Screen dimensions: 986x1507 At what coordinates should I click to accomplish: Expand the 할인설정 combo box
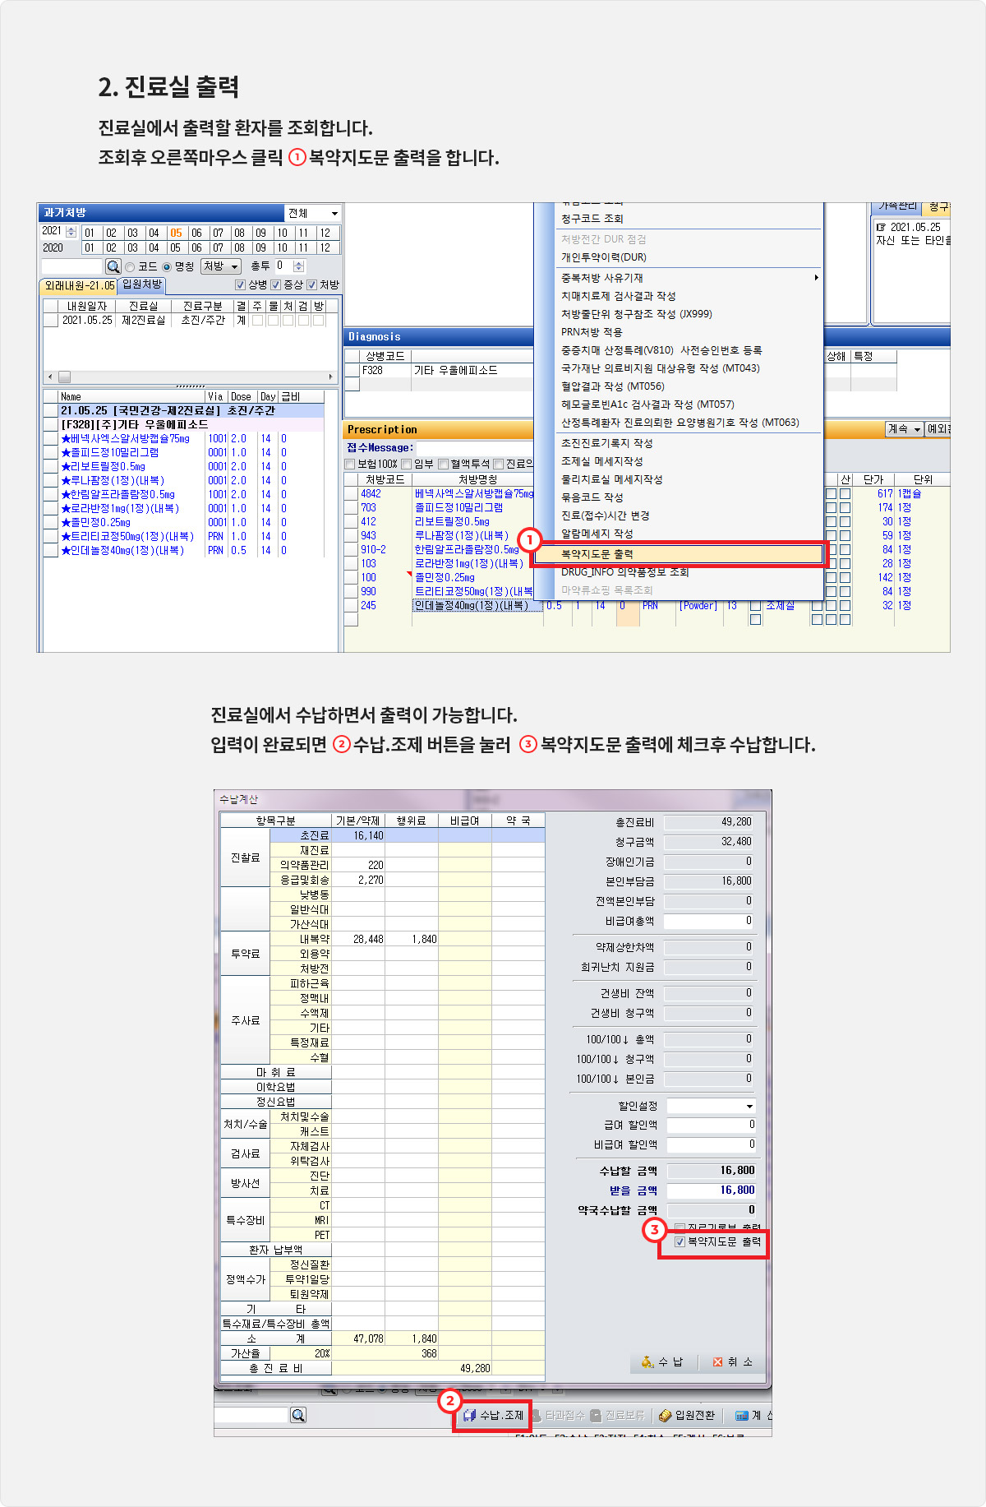(749, 1106)
